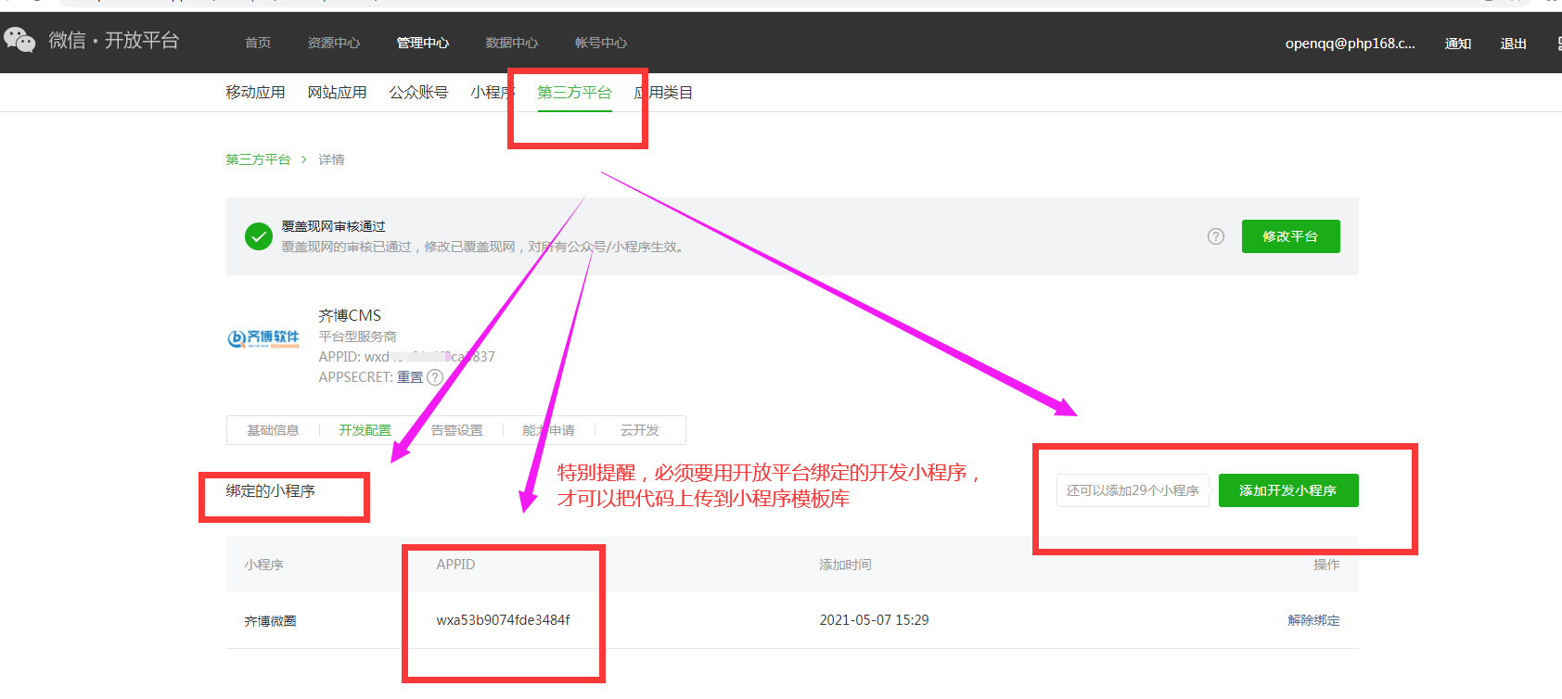The image size is (1562, 699).
Task: Open the 告警设置 sub-tab
Action: coord(456,430)
